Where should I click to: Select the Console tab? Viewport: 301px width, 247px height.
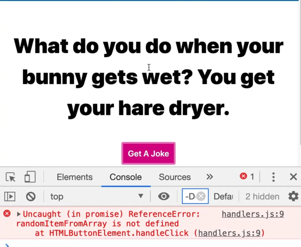point(126,177)
